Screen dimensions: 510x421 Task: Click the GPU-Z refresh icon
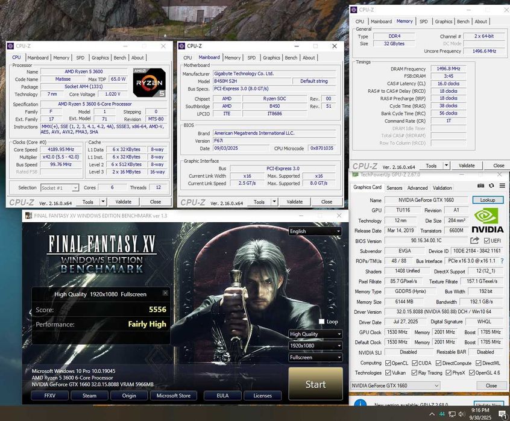(491, 186)
